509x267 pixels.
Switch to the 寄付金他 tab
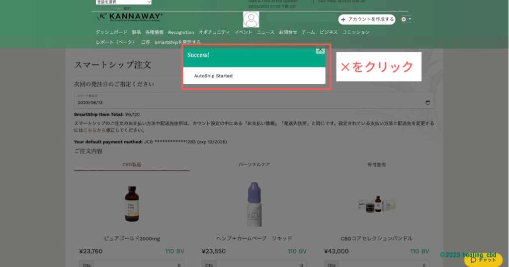pos(376,164)
